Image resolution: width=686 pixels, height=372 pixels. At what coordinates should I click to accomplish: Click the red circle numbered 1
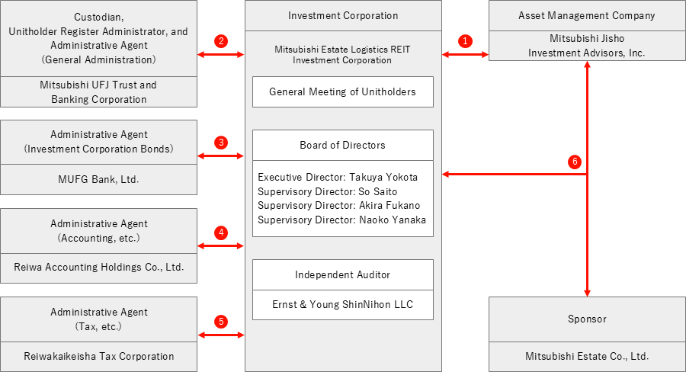(x=466, y=41)
